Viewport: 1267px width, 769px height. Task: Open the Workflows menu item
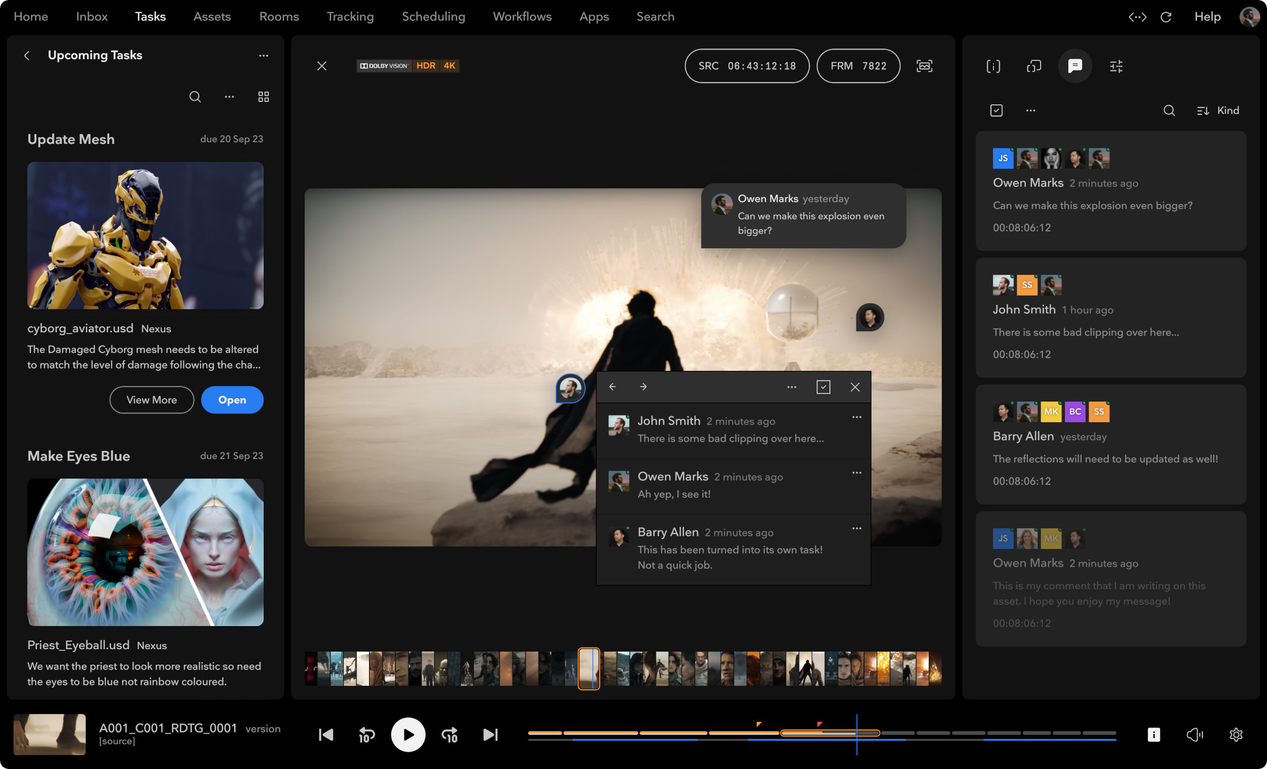pos(522,17)
